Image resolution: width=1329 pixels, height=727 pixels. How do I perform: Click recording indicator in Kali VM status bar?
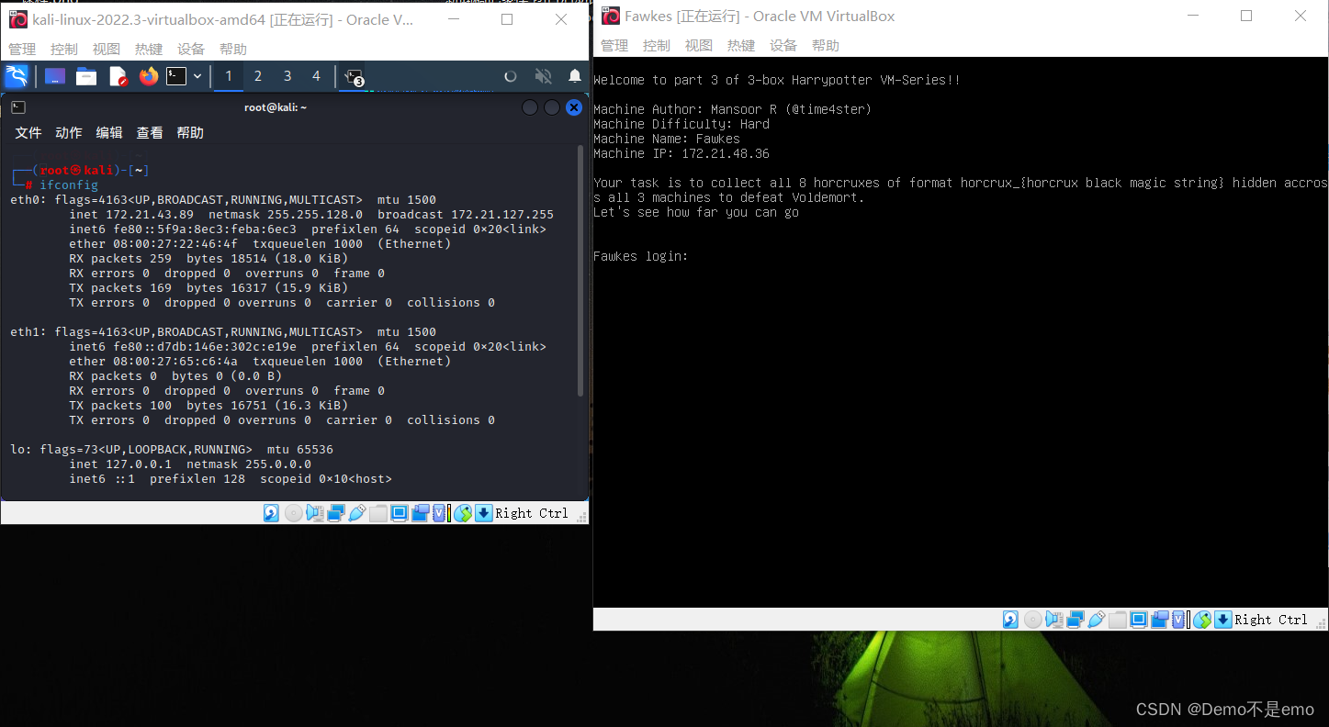click(x=421, y=513)
